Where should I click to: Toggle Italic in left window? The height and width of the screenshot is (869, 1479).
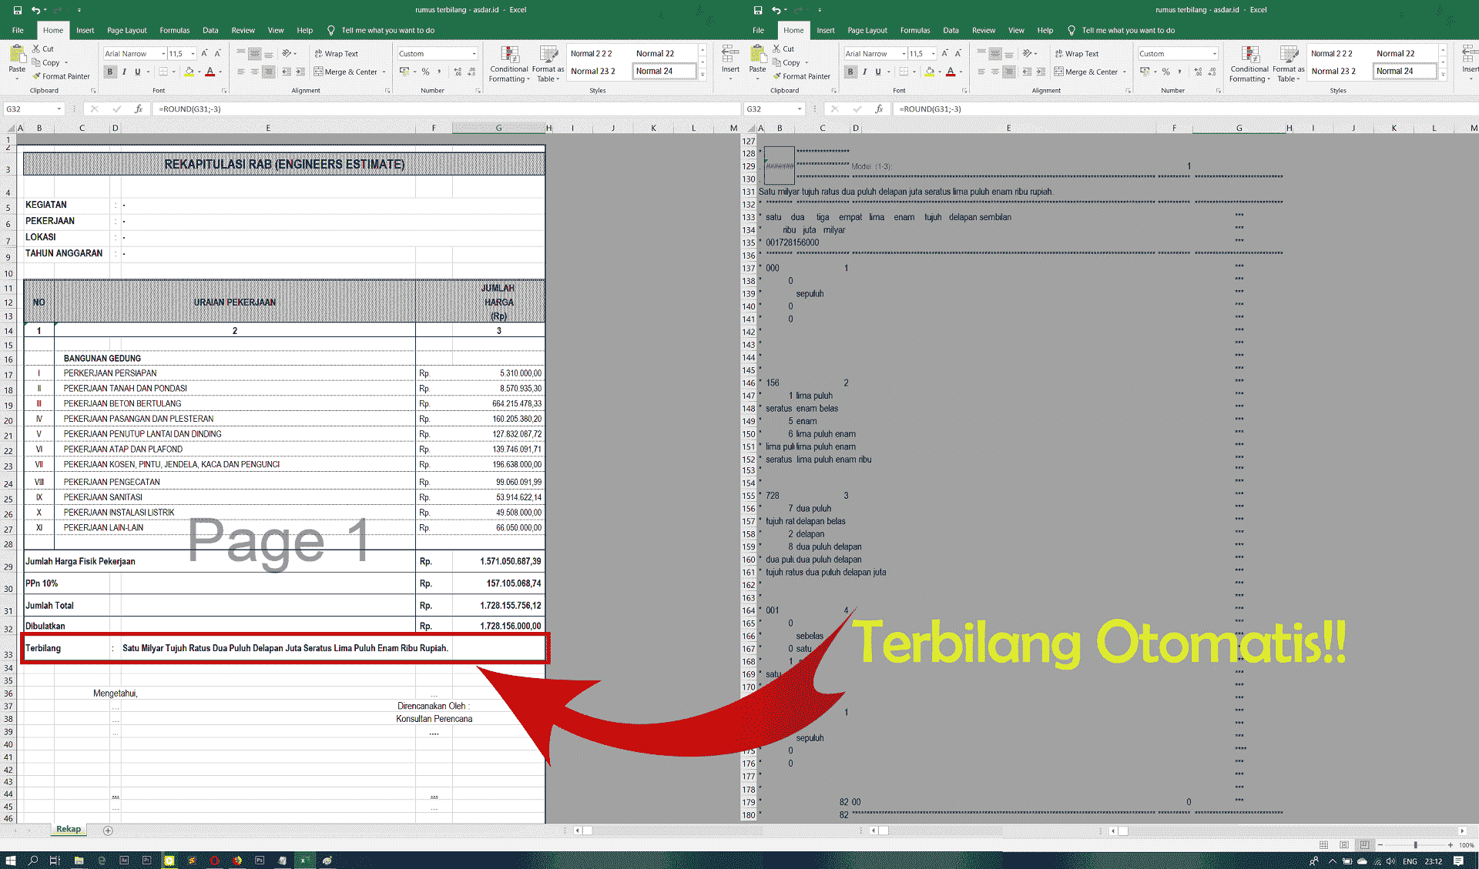[x=124, y=72]
